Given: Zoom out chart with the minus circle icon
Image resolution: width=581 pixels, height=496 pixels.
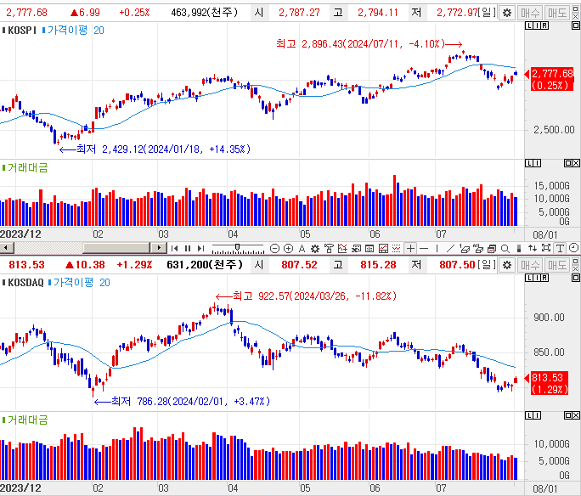Looking at the screenshot, I should click(274, 248).
